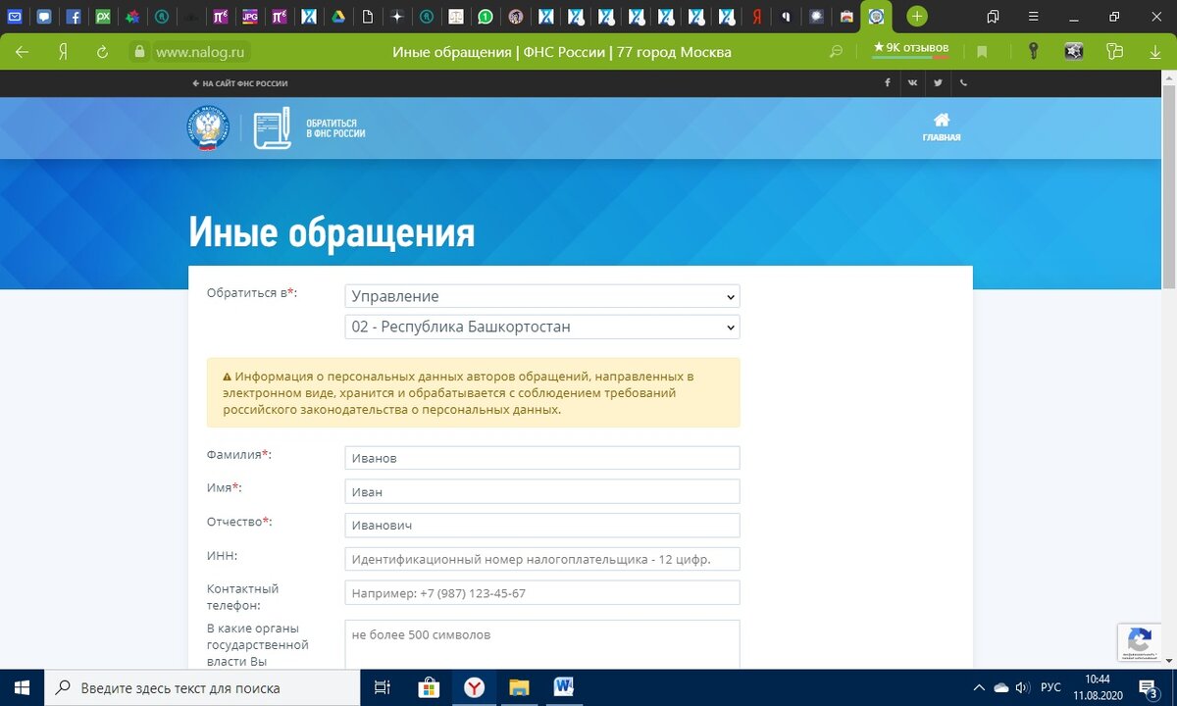Open the new tab plus button
This screenshot has width=1177, height=706.
(916, 17)
